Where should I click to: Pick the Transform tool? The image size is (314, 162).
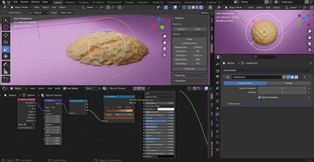tap(6, 56)
